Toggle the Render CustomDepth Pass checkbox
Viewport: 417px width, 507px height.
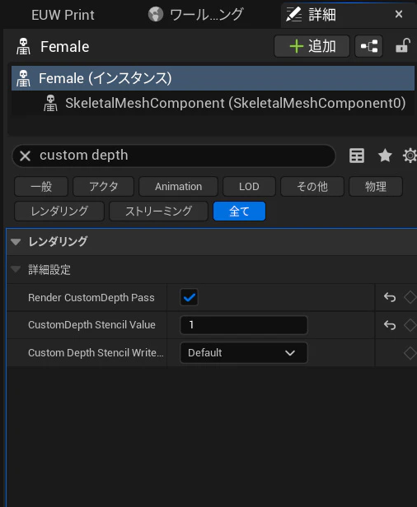(x=189, y=297)
